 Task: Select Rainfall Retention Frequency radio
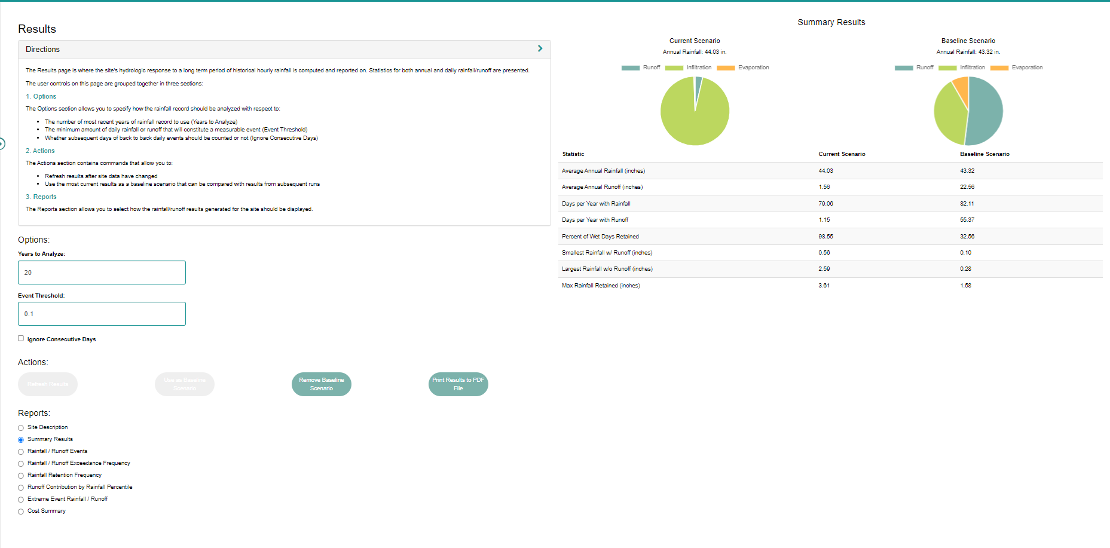(21, 476)
